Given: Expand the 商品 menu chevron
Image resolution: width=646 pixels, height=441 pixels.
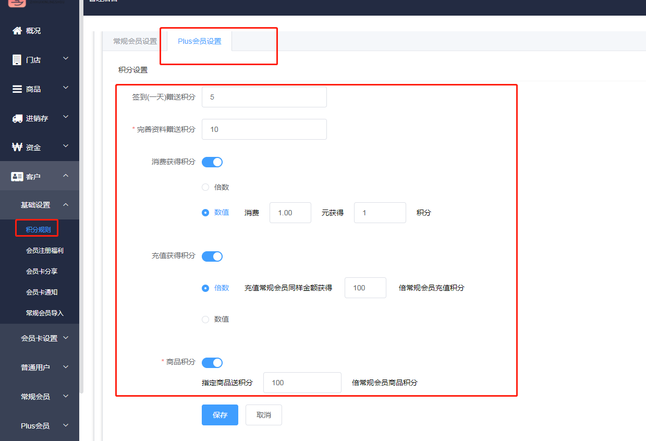Looking at the screenshot, I should point(66,88).
